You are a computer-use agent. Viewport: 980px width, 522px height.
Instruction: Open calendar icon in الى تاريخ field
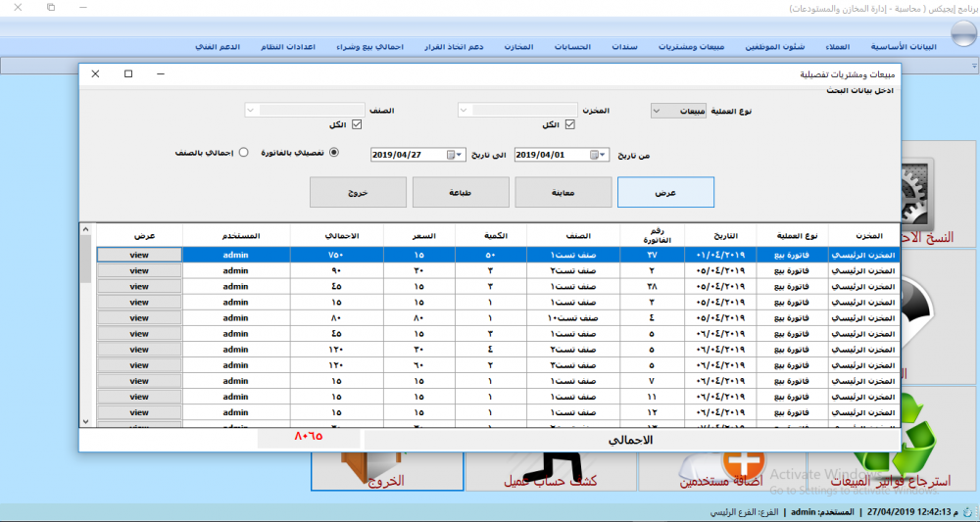tap(451, 155)
